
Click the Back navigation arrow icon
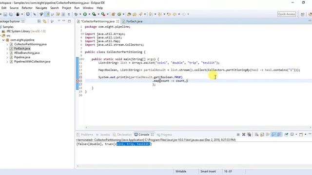click(175, 14)
